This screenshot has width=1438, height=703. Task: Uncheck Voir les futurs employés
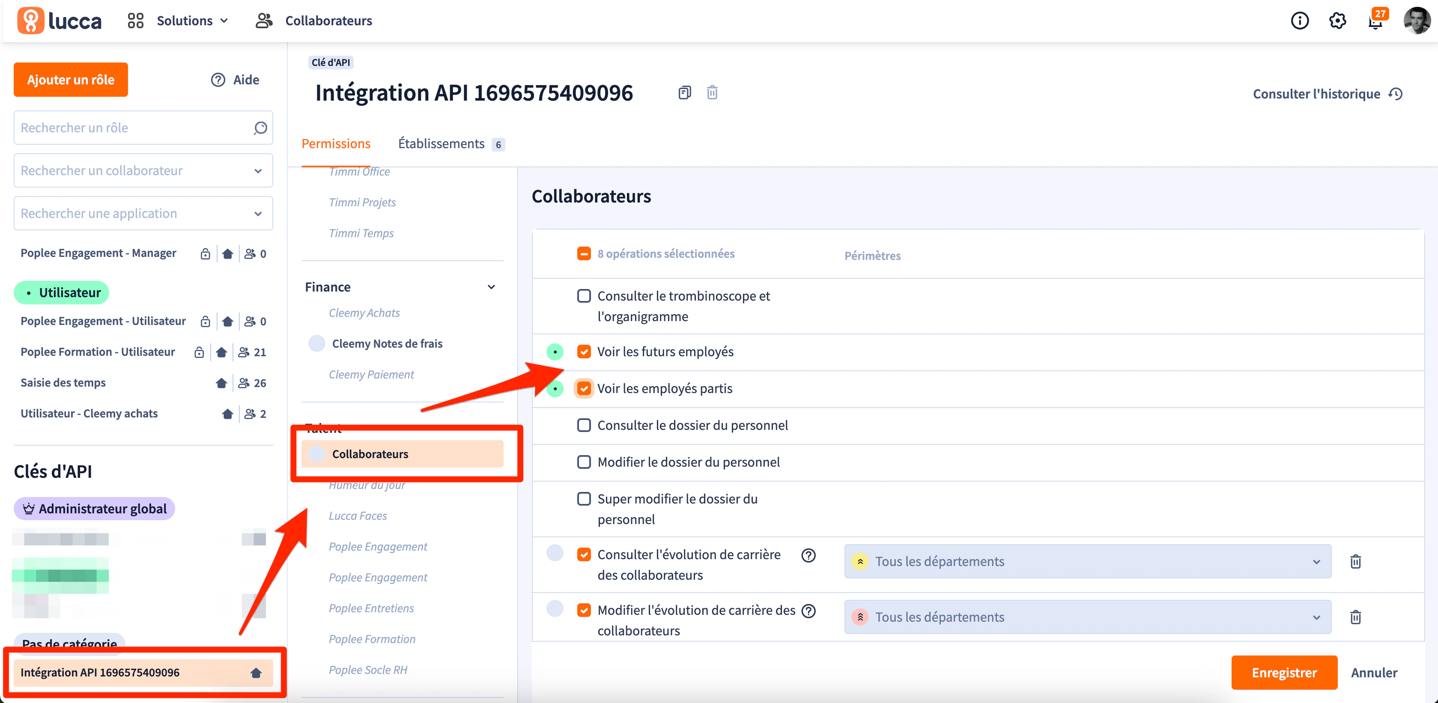(584, 351)
